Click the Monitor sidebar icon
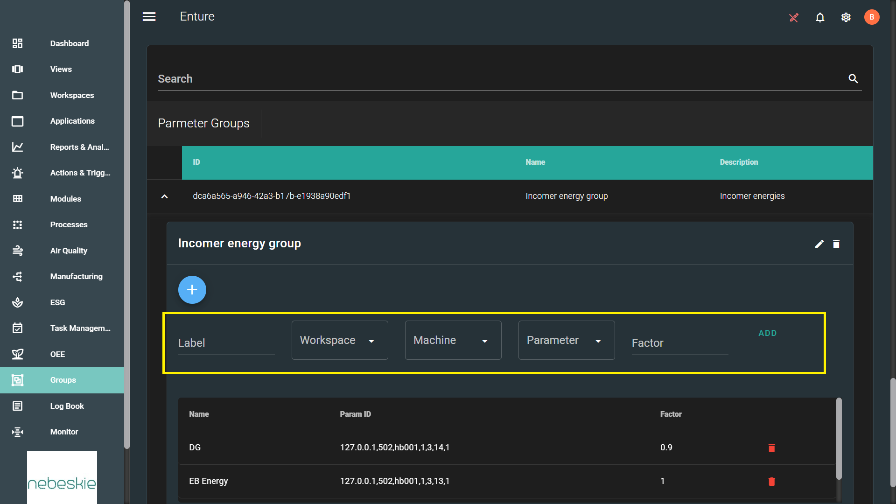Image resolution: width=896 pixels, height=504 pixels. 17,432
